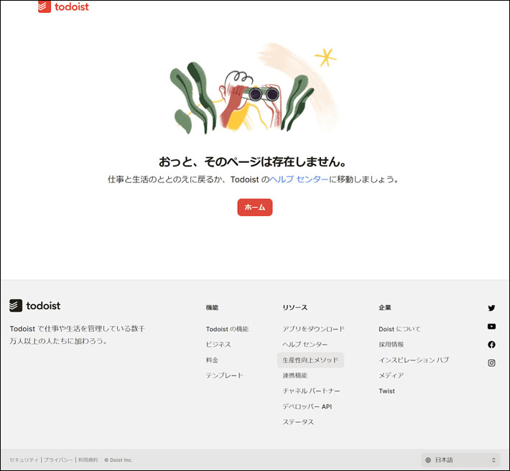This screenshot has height=471, width=510.
Task: Open the 日本語 language dropdown
Action: [460, 460]
